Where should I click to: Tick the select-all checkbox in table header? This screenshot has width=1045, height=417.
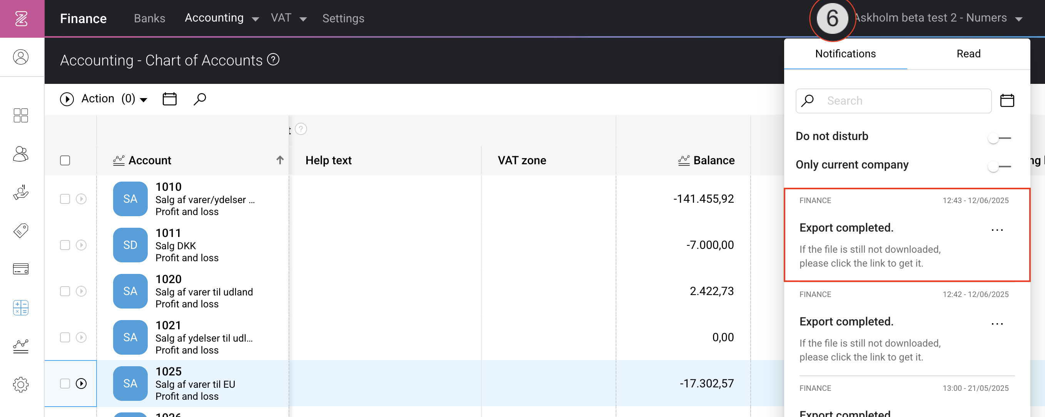point(65,160)
